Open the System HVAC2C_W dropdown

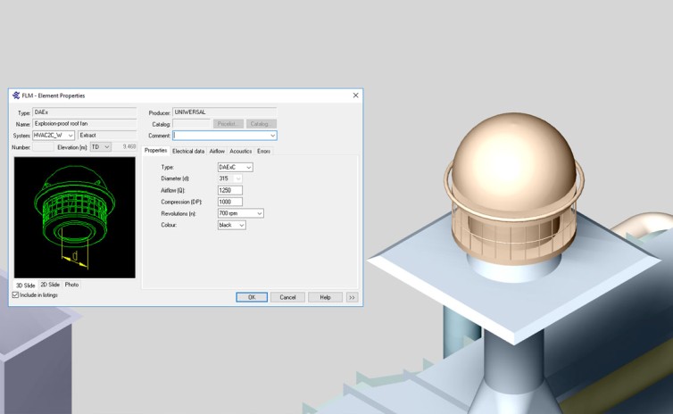pos(70,136)
